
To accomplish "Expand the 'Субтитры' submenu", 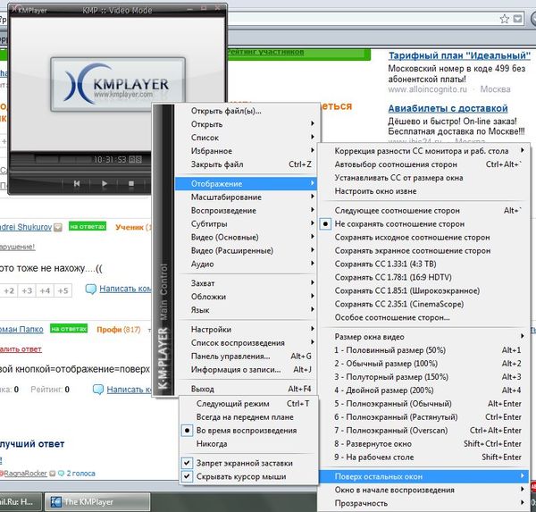I will 246,223.
